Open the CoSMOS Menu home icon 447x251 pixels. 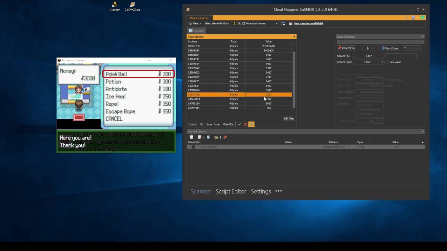(190, 23)
